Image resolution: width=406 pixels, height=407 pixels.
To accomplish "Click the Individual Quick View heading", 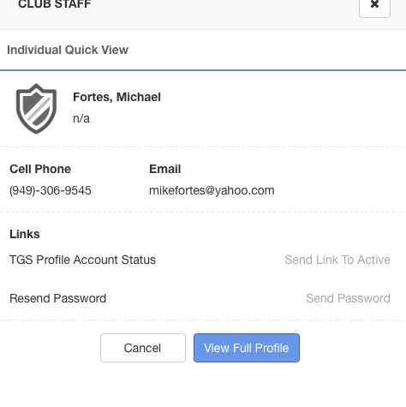I will pyautogui.click(x=68, y=50).
